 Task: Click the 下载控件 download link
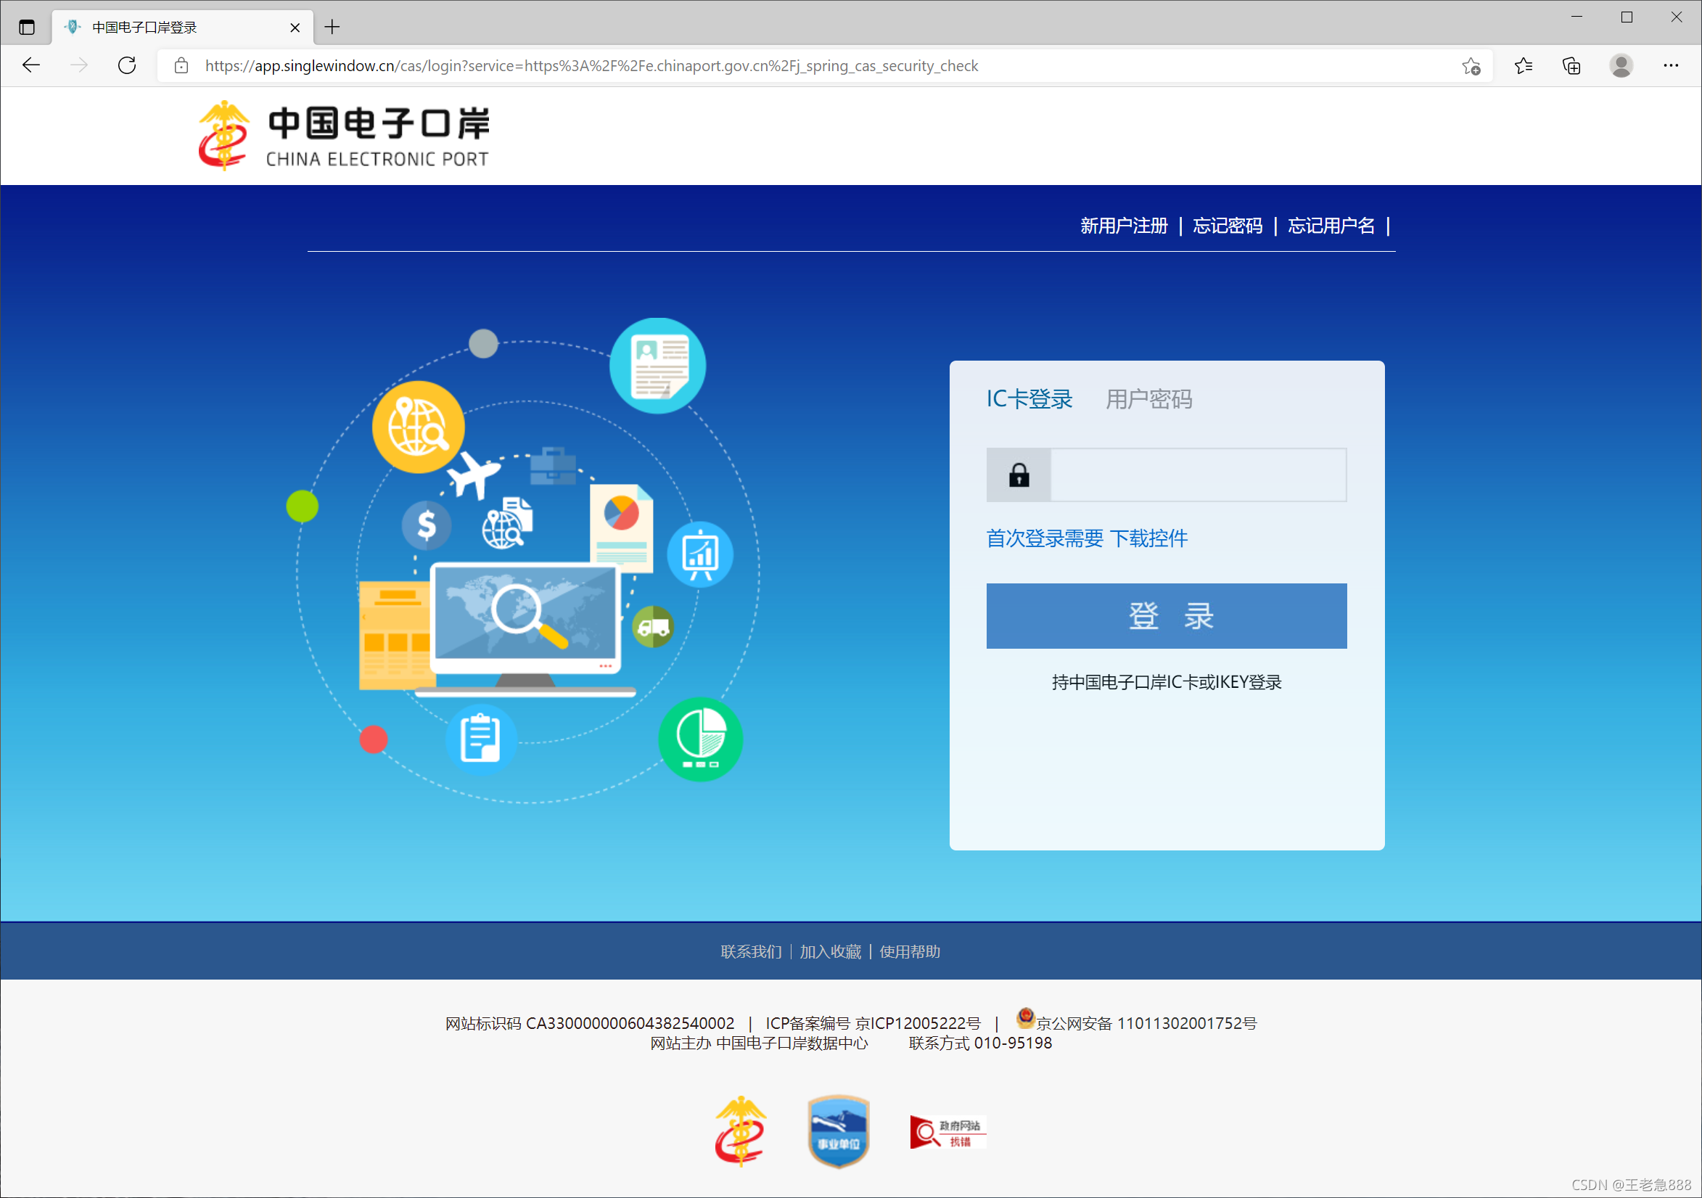(x=1148, y=538)
